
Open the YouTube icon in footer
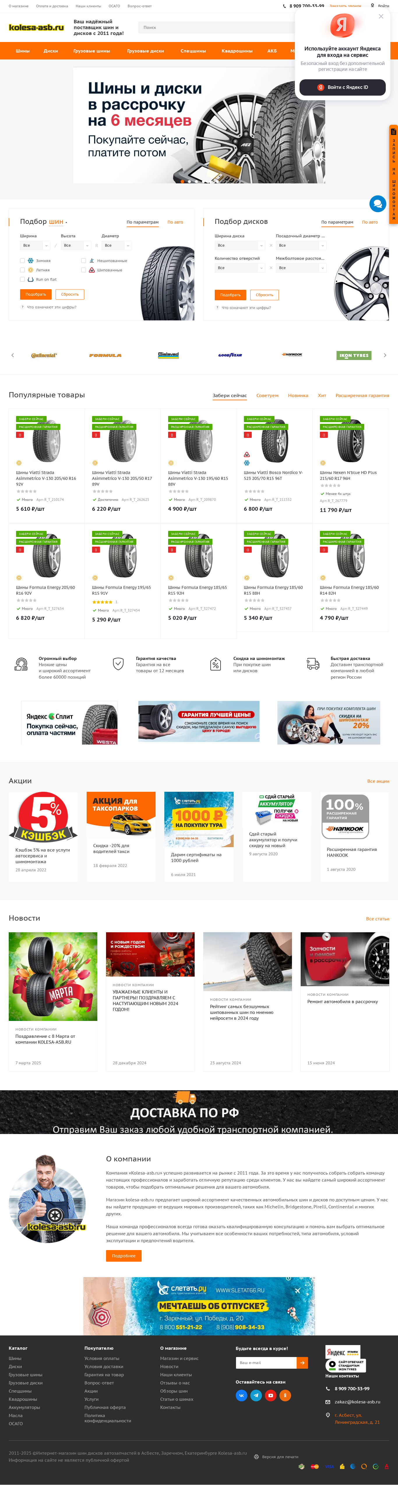(270, 1396)
